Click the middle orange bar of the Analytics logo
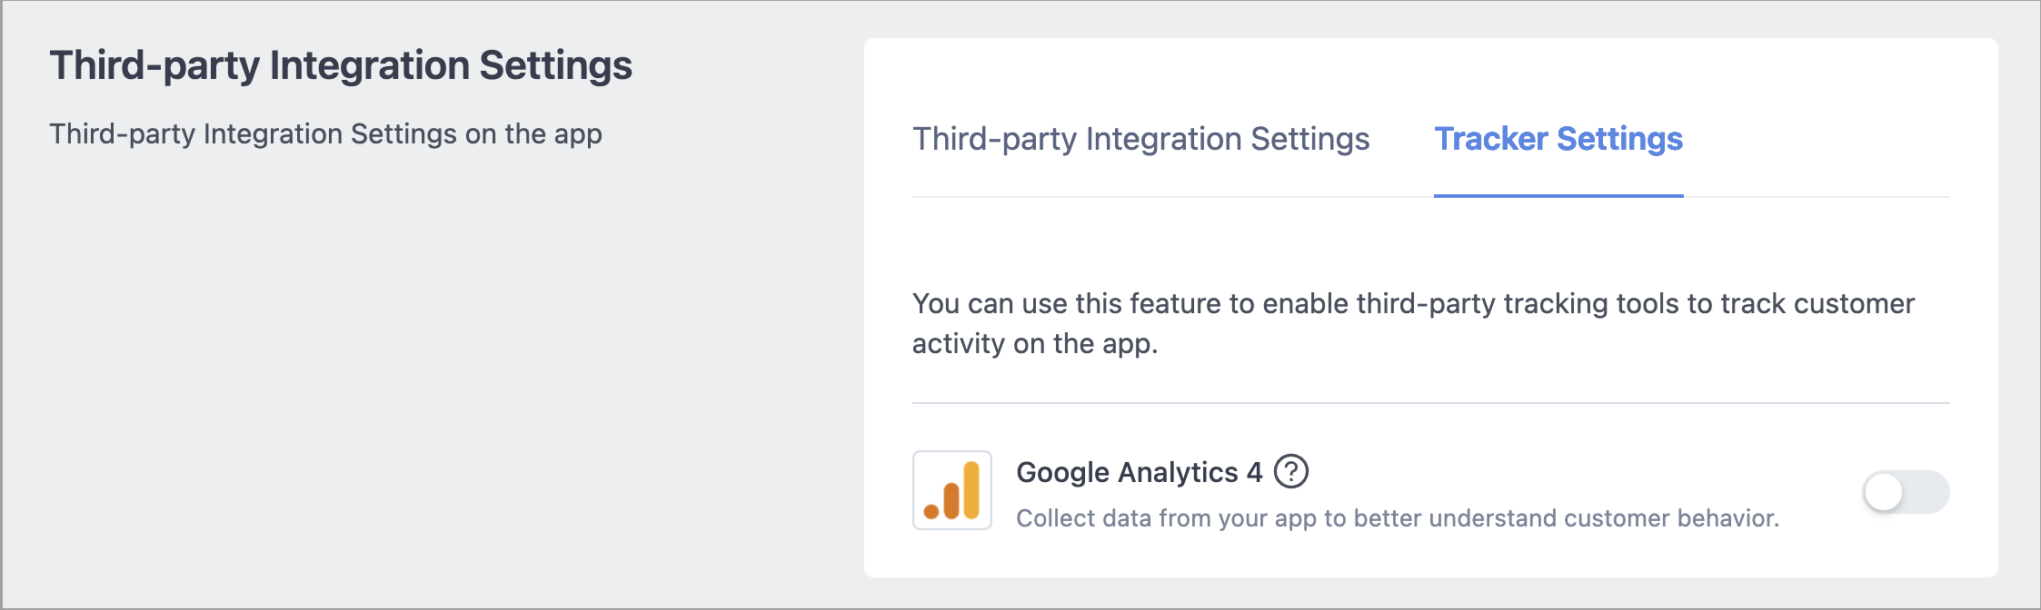 951,500
